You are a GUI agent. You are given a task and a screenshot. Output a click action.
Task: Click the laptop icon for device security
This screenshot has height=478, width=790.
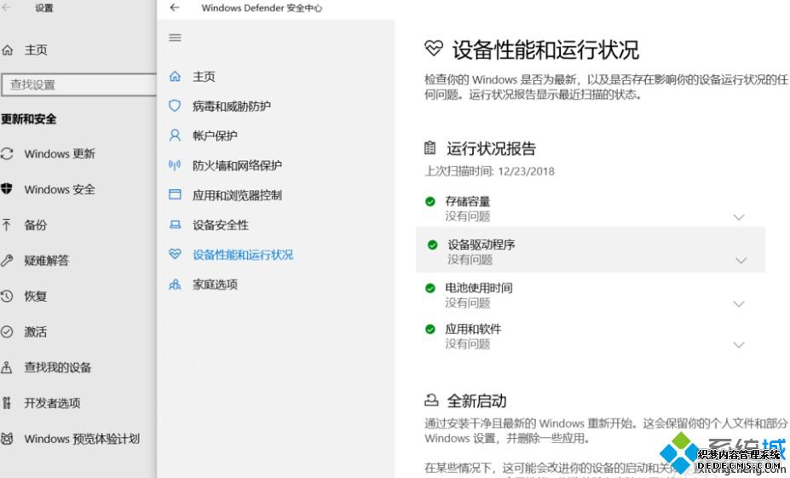click(175, 225)
